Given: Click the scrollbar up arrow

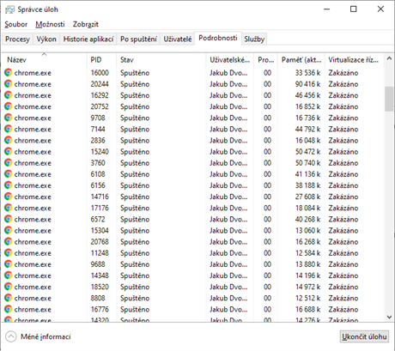Looking at the screenshot, I should point(389,58).
